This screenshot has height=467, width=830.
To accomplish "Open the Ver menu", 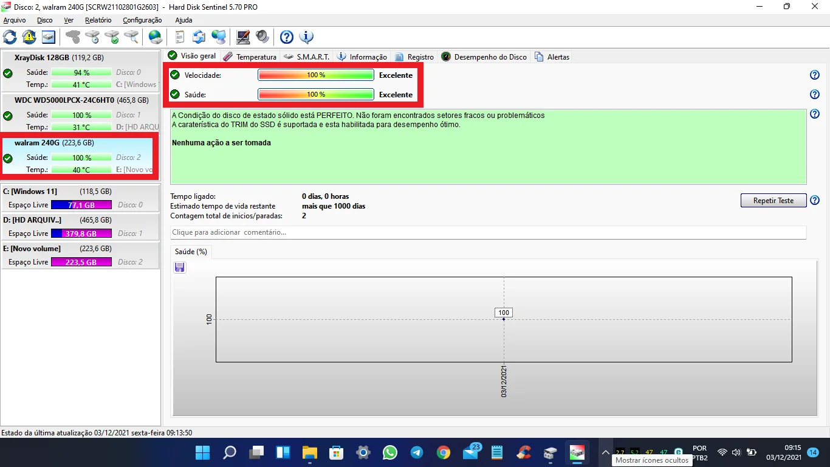I will coord(69,20).
